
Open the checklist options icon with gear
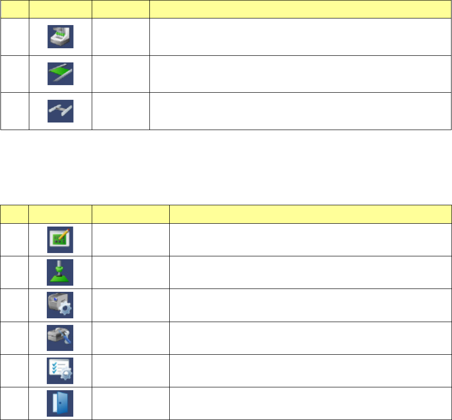tap(60, 370)
